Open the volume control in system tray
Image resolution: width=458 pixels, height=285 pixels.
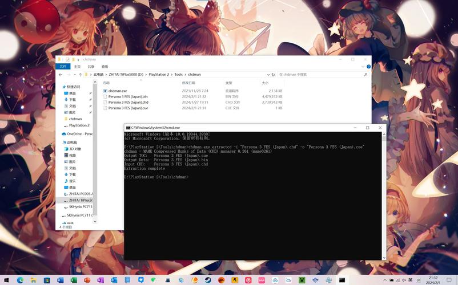click(404, 280)
